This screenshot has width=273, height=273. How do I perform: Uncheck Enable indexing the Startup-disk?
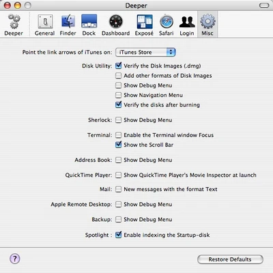[x=118, y=235]
